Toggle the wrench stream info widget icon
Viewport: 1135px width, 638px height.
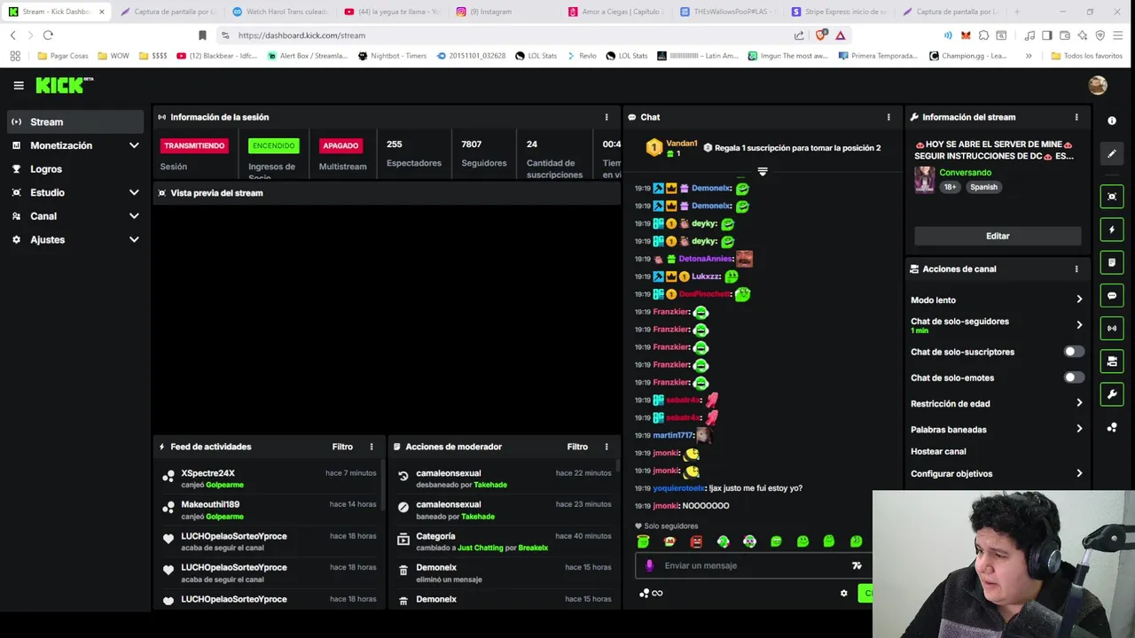pyautogui.click(x=1112, y=394)
